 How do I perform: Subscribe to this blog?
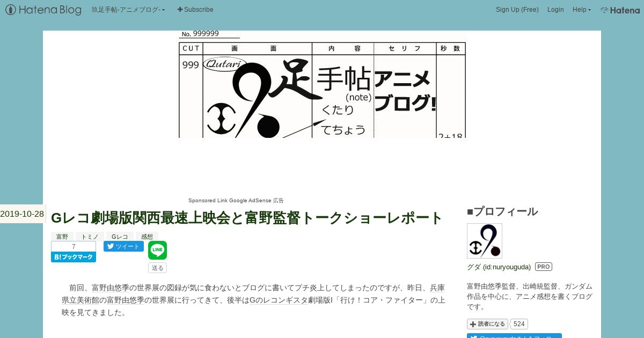pyautogui.click(x=195, y=10)
